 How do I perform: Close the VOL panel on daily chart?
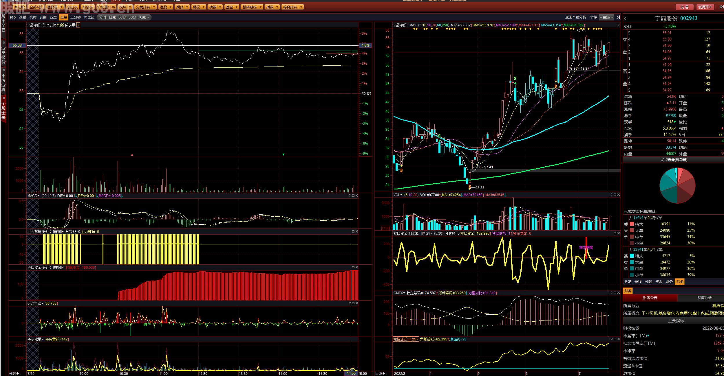[619, 195]
